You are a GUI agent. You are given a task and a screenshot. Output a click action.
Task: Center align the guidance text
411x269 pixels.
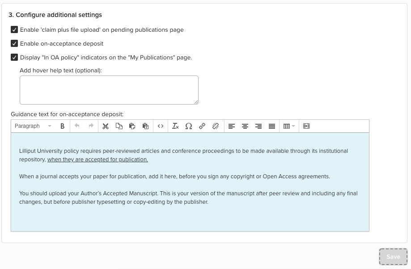pyautogui.click(x=245, y=126)
